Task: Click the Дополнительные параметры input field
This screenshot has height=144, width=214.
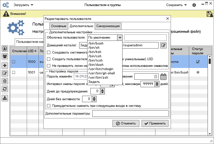Action: point(130,114)
